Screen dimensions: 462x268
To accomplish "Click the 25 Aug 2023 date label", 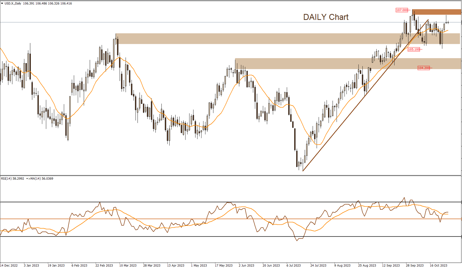I will 367,265.
